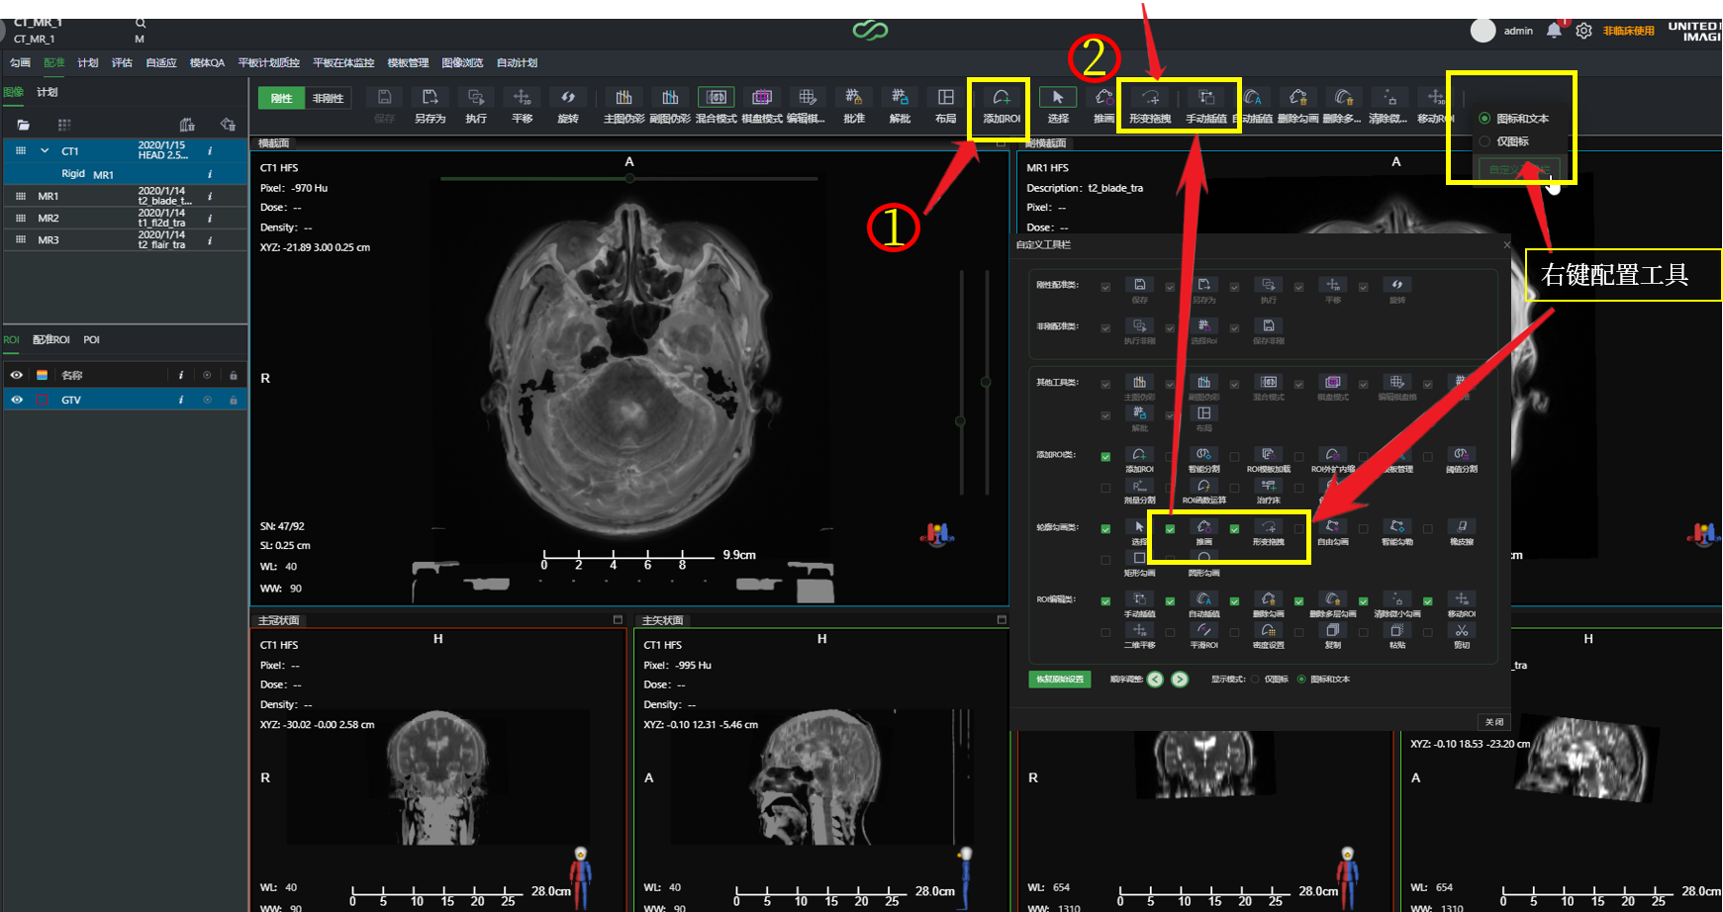Screen dimensions: 1723x912
Task: Click the open folder icon in image panel
Action: [x=24, y=125]
